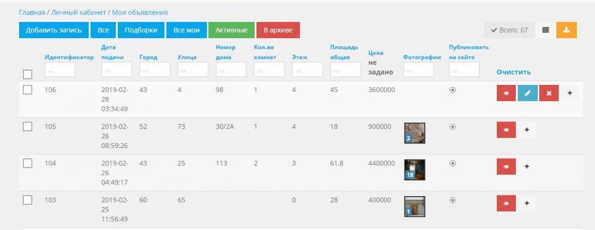Toggle publish radio button for listing 105
The height and width of the screenshot is (230, 595).
tap(452, 127)
